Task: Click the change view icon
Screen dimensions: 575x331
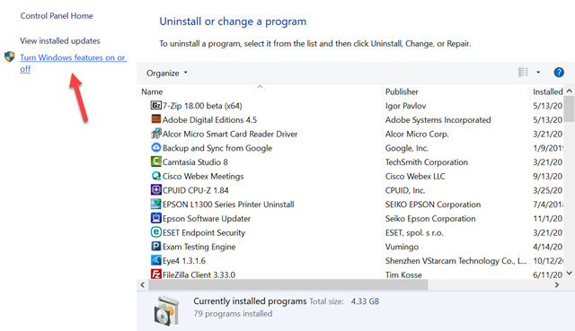Action: coord(523,73)
